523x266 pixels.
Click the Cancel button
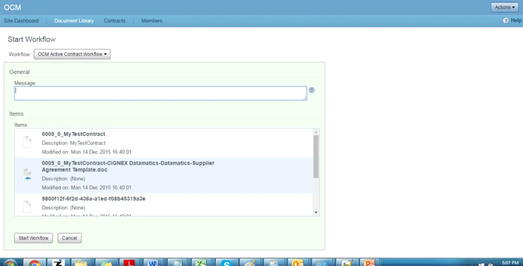pos(70,238)
